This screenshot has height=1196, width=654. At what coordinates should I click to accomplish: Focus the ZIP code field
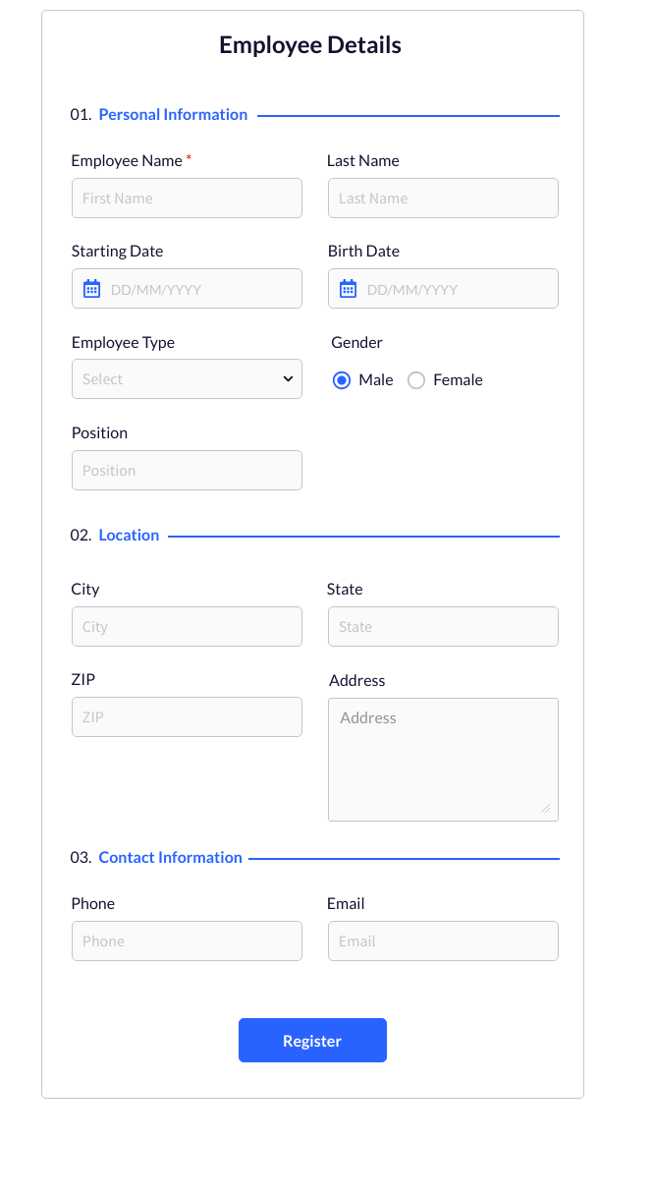pyautogui.click(x=187, y=717)
